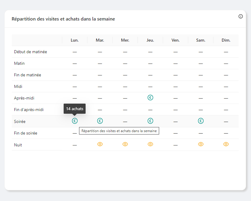Click the tooltip reading "Répartition des visites et achats"

click(x=119, y=131)
